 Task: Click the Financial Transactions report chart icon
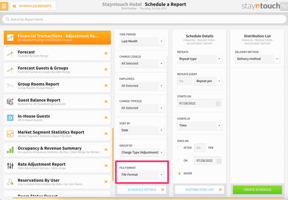pos(10,37)
